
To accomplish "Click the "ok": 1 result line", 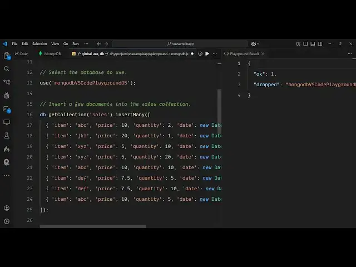I will pos(265,74).
